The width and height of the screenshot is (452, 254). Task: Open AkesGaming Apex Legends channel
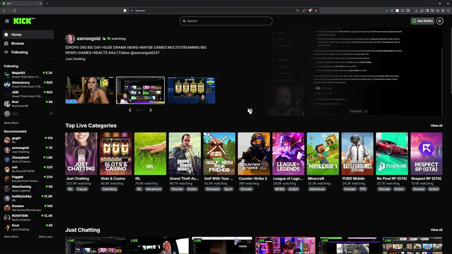point(28,188)
